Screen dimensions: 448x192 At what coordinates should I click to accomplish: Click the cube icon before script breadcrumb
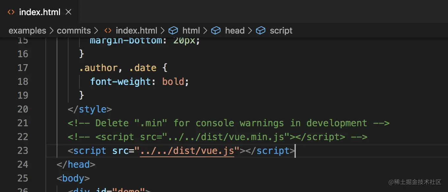[x=261, y=31]
